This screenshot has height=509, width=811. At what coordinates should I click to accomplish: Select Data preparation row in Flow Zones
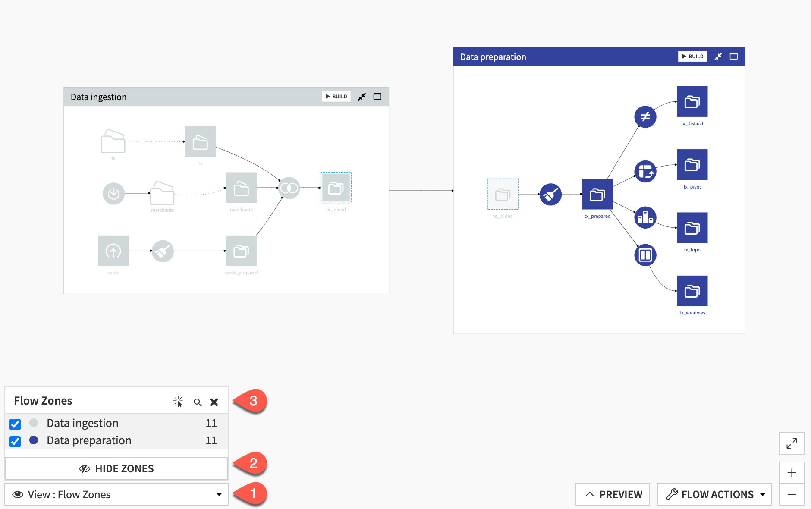click(x=116, y=440)
